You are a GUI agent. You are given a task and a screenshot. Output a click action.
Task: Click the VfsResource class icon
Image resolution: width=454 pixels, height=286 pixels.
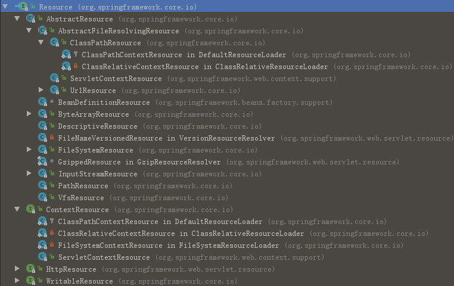42,198
